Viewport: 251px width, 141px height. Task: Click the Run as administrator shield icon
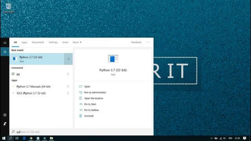[80, 92]
